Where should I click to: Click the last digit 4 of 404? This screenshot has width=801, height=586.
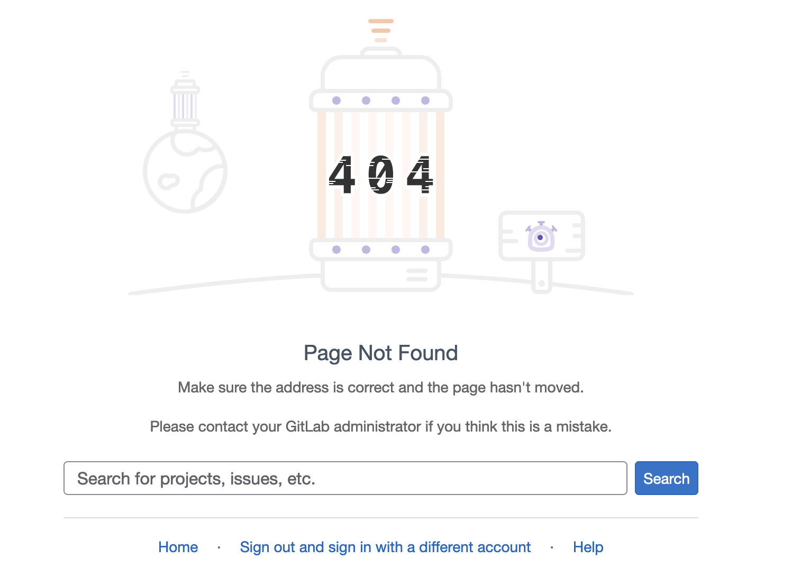click(x=420, y=175)
